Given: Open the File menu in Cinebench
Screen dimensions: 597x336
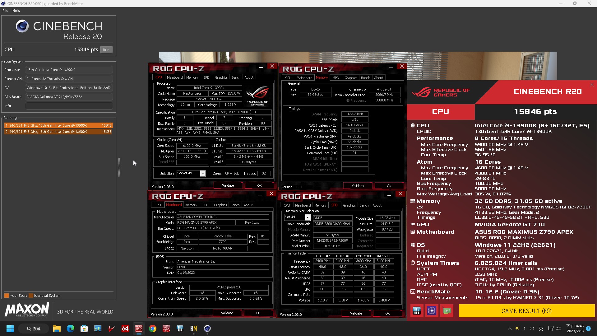Looking at the screenshot, I should [x=5, y=11].
